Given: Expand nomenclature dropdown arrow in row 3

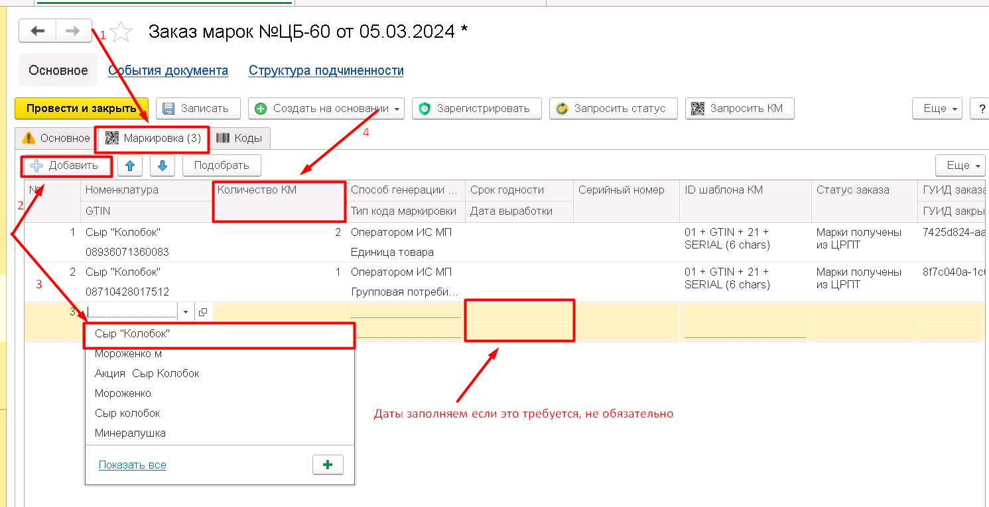Looking at the screenshot, I should (186, 311).
